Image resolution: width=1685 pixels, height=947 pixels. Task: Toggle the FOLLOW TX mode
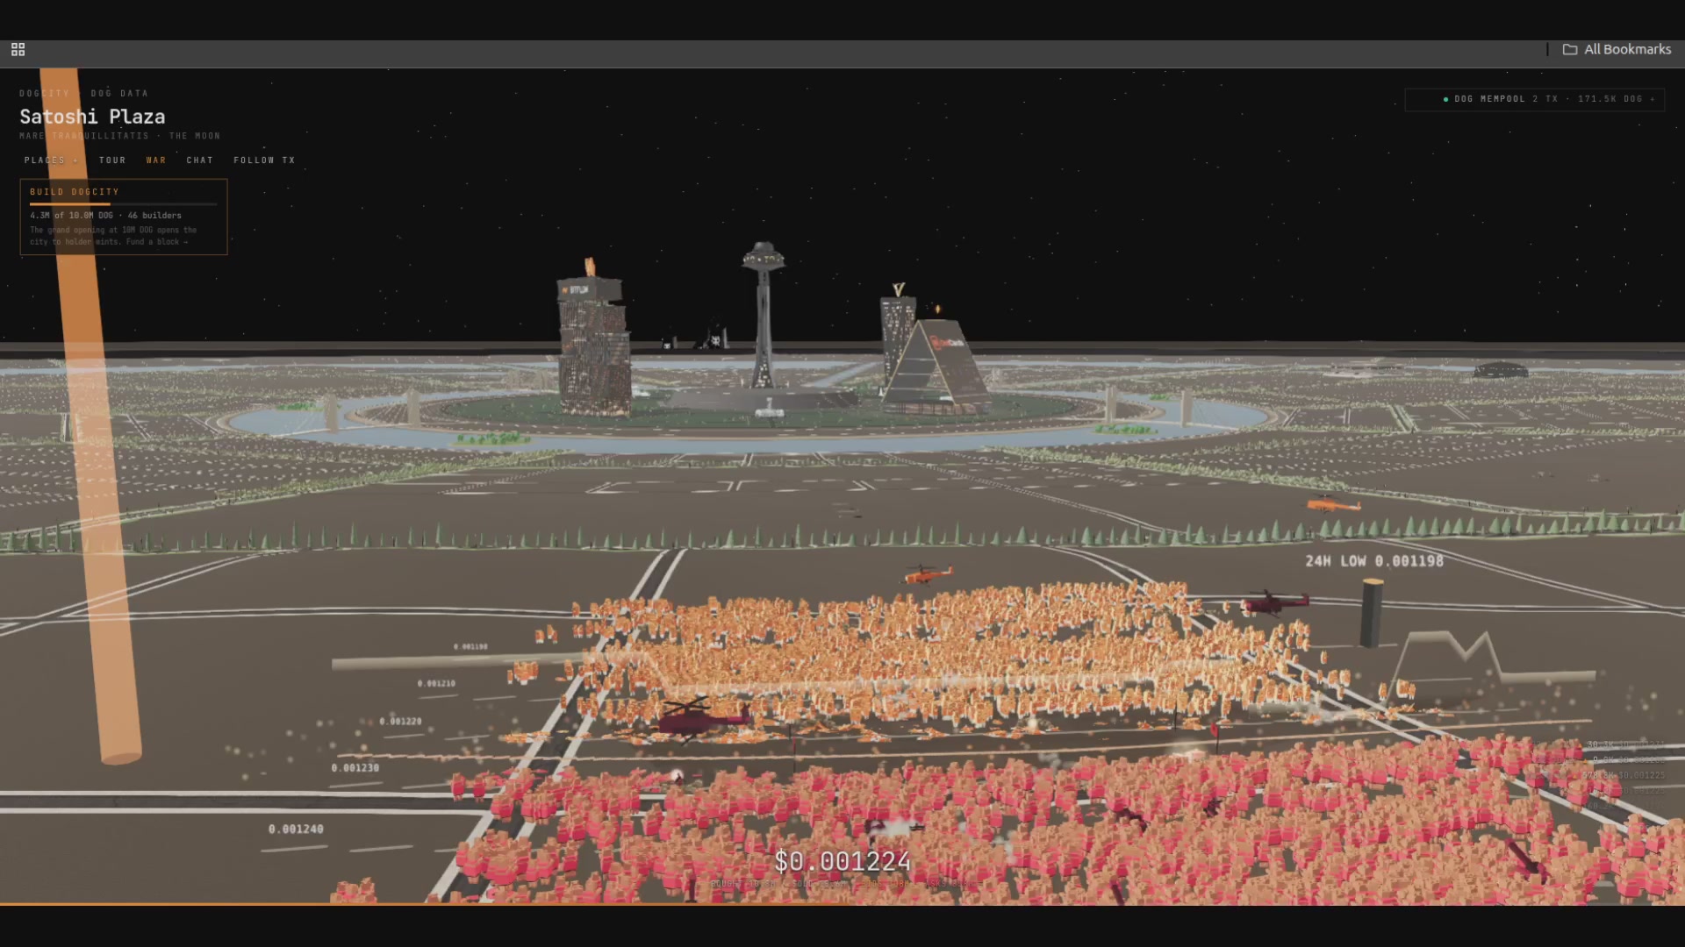click(264, 160)
